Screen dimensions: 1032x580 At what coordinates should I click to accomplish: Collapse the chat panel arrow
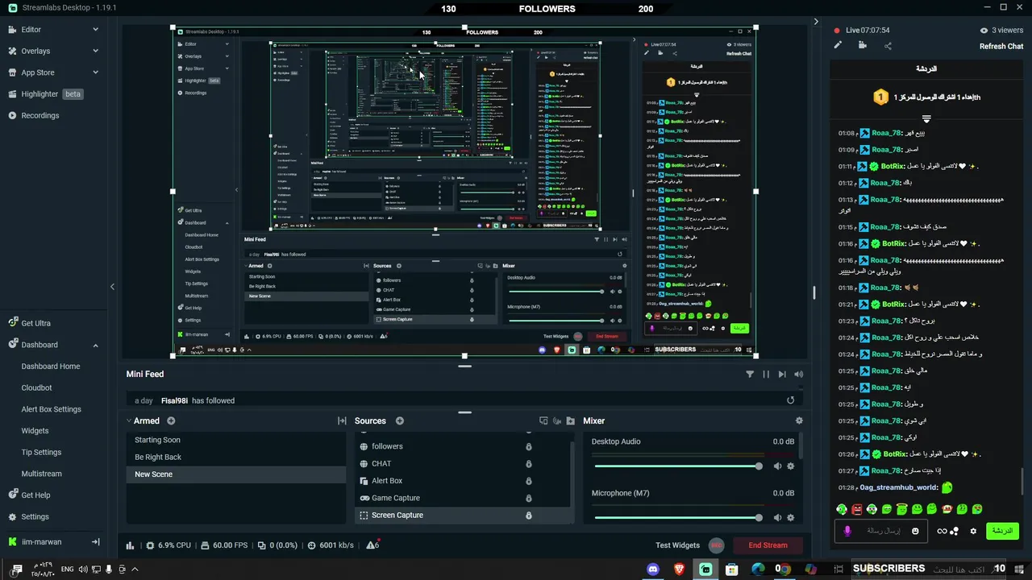tap(816, 22)
